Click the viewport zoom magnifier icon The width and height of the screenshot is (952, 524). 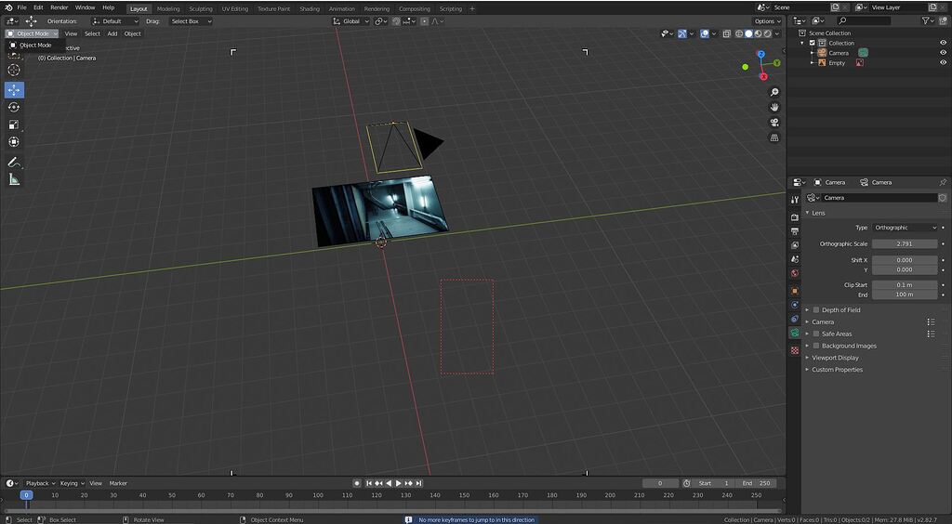774,92
